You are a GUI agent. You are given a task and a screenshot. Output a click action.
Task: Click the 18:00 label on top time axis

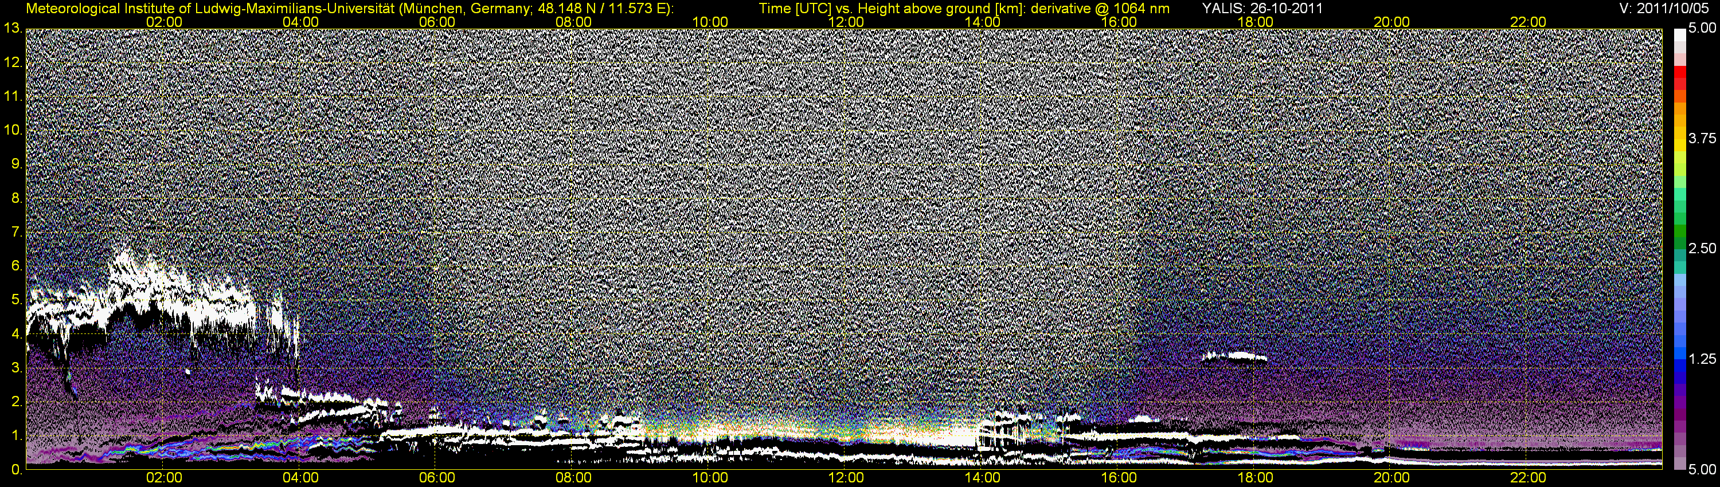click(x=1255, y=22)
